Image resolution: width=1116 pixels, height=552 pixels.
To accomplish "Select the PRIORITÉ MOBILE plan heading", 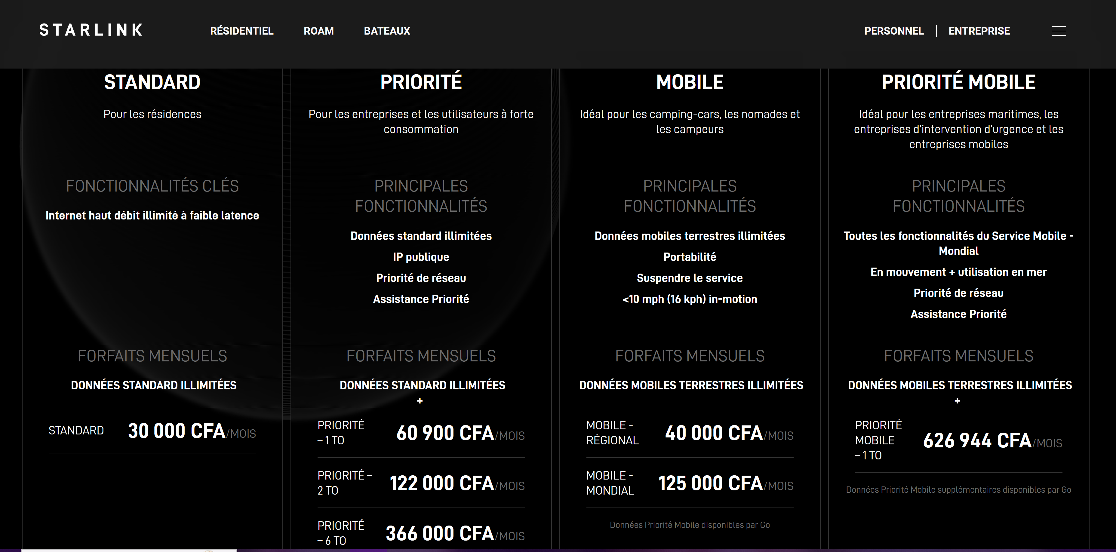I will [x=958, y=82].
